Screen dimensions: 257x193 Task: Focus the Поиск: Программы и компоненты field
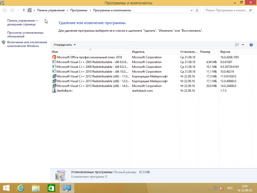(228, 10)
